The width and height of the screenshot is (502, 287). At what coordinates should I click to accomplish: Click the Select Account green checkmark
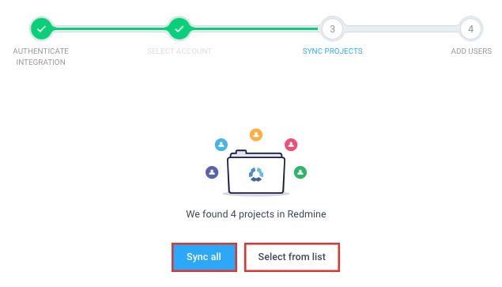[179, 28]
